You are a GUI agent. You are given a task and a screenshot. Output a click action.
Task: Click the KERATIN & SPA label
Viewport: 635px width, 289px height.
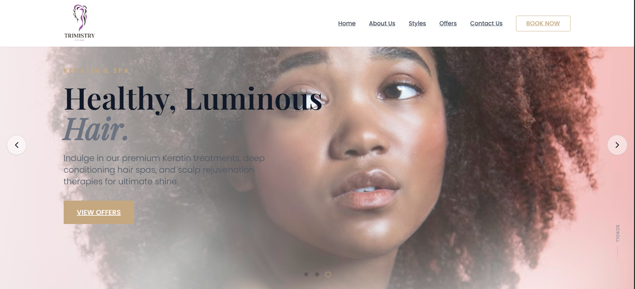point(96,71)
